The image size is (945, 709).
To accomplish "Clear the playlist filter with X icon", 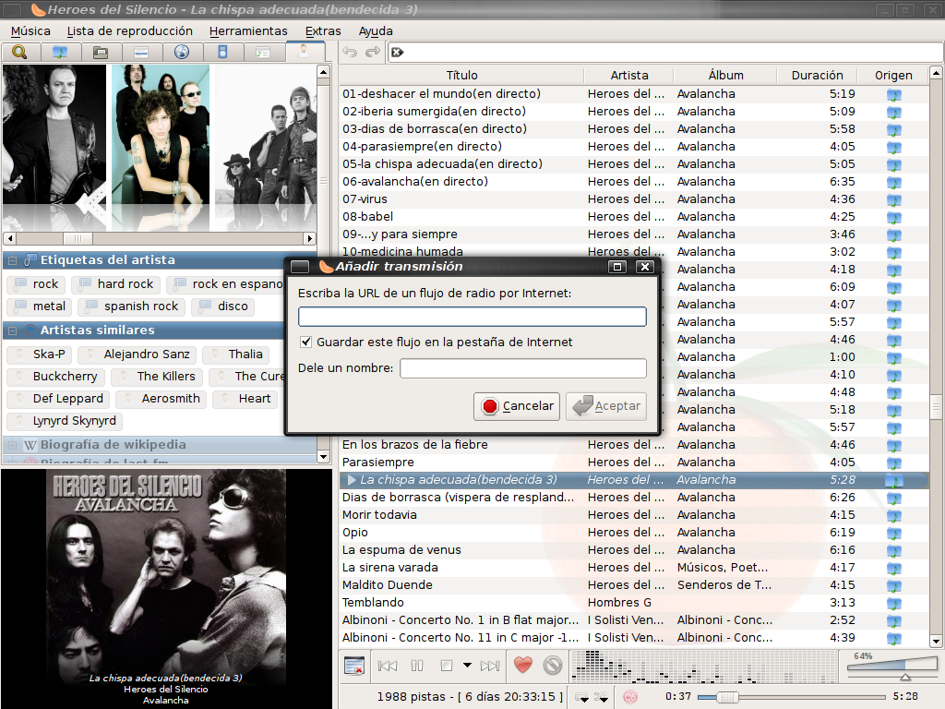I will pos(397,53).
